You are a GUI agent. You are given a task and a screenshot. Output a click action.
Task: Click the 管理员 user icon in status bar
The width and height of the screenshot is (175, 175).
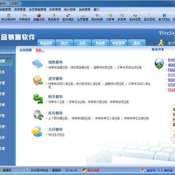[1, 170]
